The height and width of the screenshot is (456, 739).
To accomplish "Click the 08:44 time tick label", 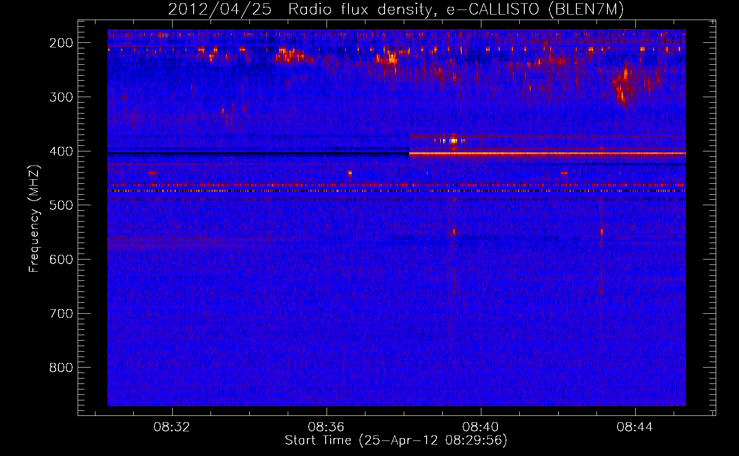I will (x=635, y=427).
